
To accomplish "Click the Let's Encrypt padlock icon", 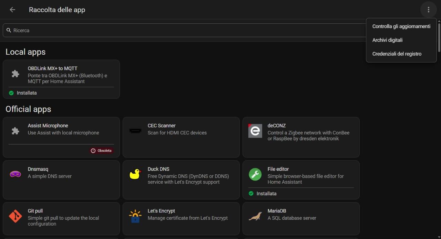I will click(x=135, y=216).
